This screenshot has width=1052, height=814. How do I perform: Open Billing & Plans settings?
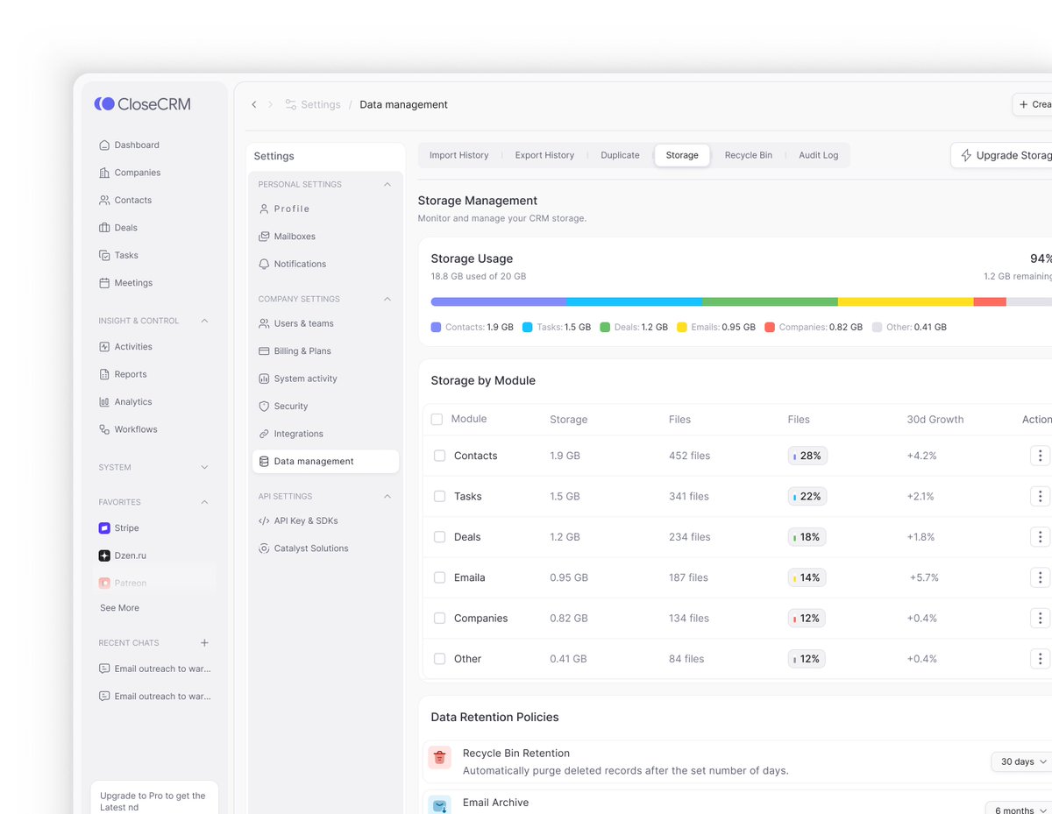(302, 350)
